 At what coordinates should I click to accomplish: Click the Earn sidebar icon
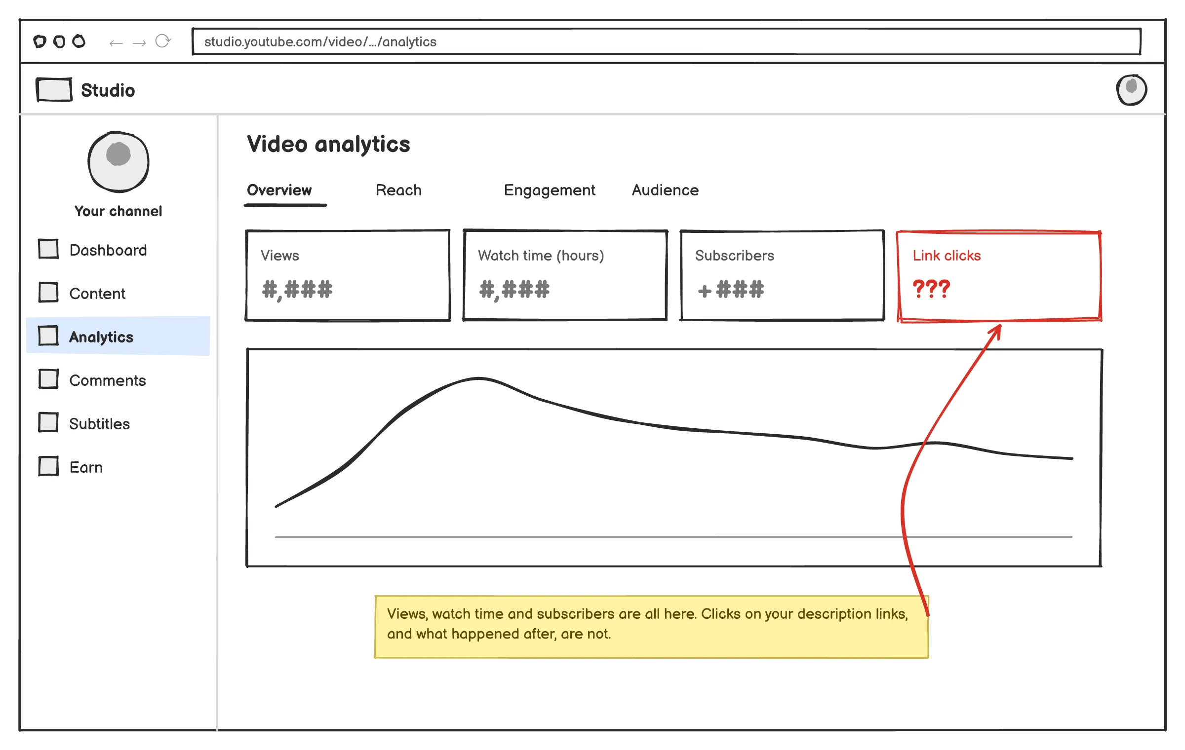(x=48, y=466)
